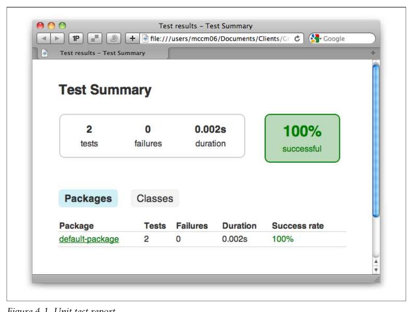Click the stacked squares toolbar icon

tap(95, 39)
